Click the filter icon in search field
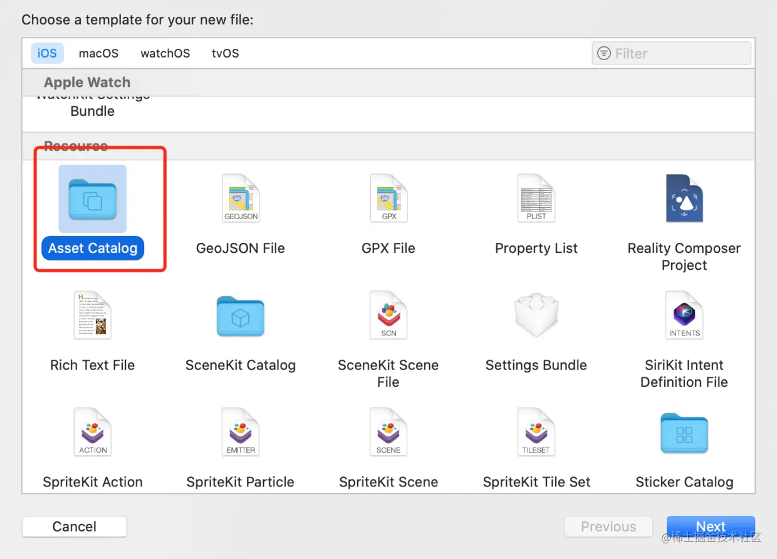 point(604,53)
